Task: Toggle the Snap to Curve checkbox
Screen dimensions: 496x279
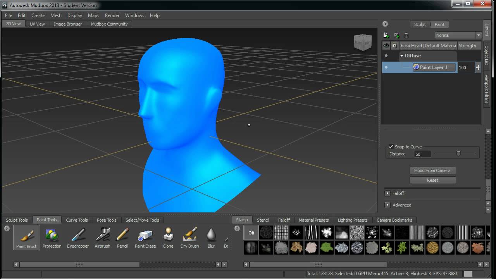Action: [x=391, y=147]
